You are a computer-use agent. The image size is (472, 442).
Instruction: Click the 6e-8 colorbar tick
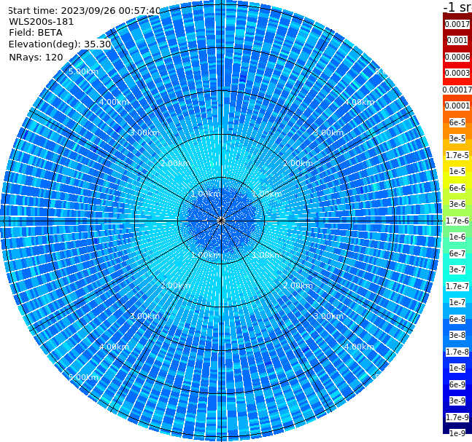pos(457,319)
